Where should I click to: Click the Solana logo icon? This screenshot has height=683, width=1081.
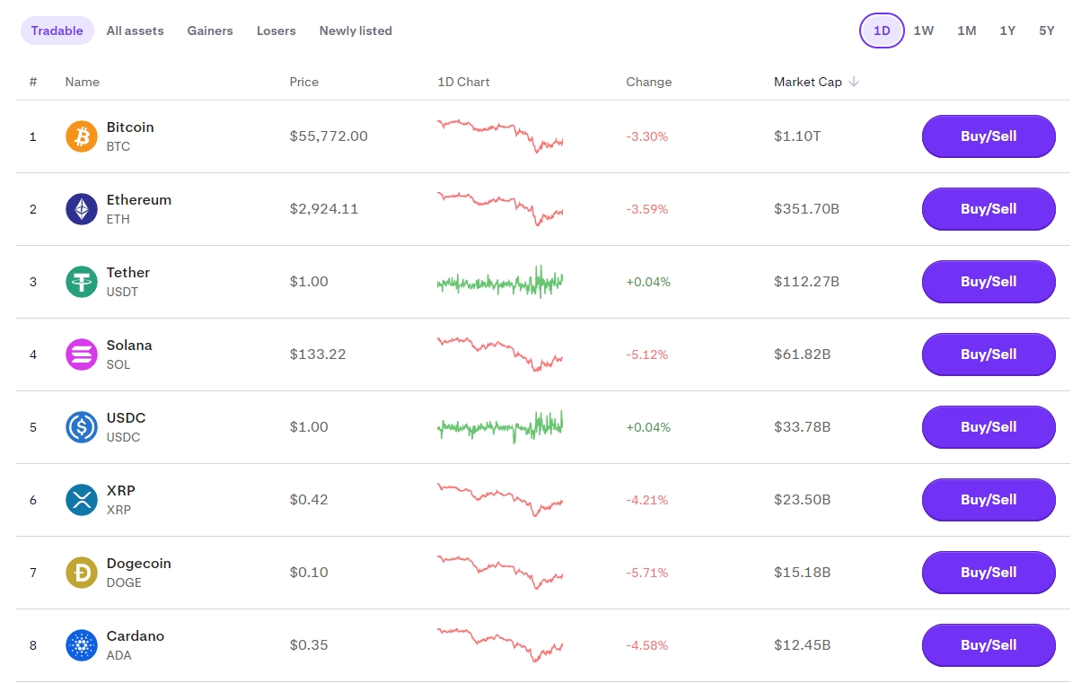[82, 355]
